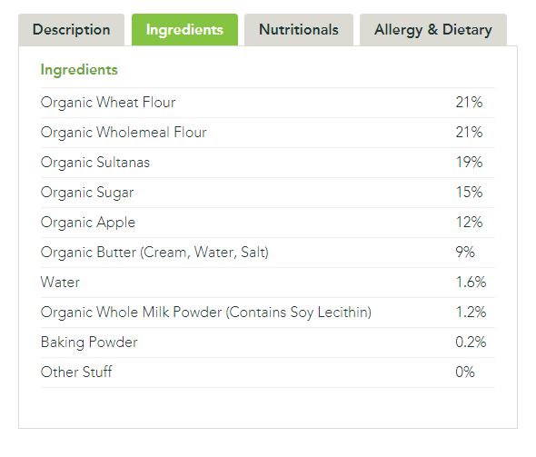Viewport: 536px width, 457px height.
Task: Click the Organic Wholemeal Flour entry
Action: (267, 133)
